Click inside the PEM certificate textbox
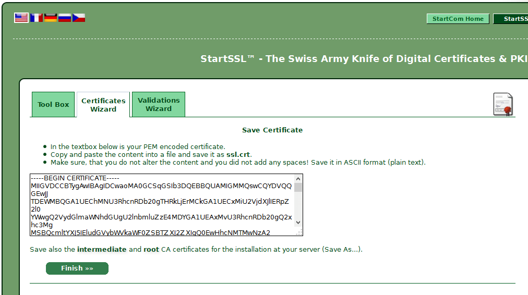528x295 pixels. [x=162, y=205]
